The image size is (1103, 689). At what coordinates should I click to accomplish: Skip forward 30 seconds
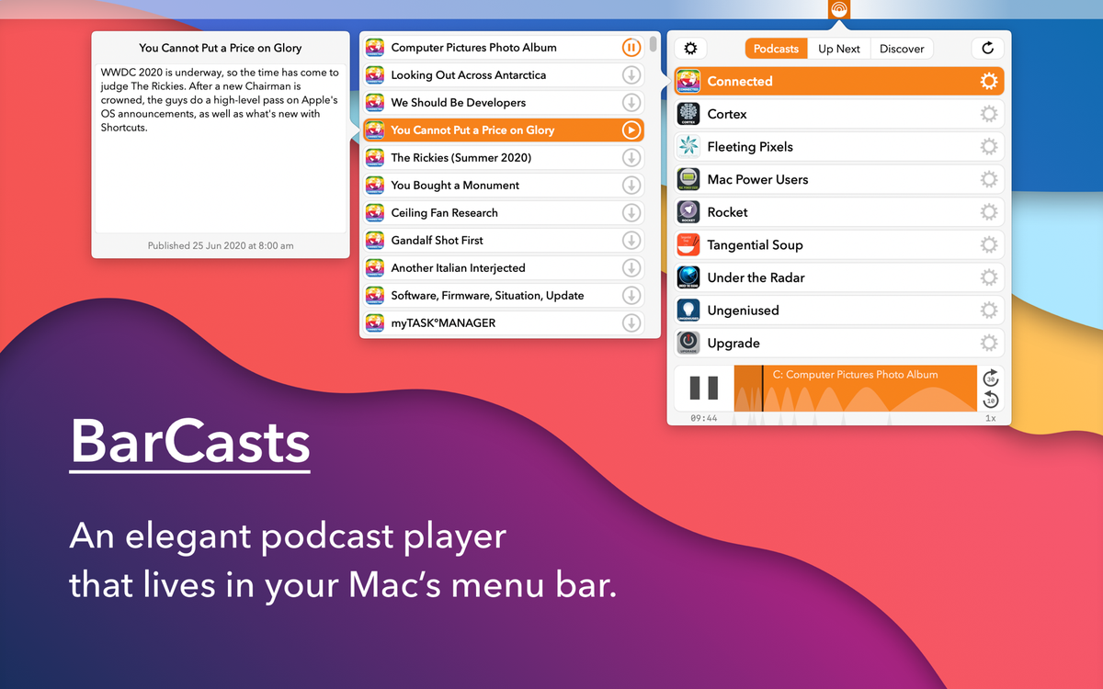[991, 378]
